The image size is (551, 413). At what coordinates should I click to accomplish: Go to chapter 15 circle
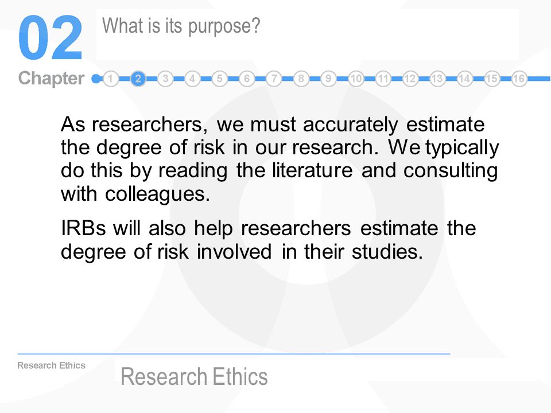(x=492, y=79)
